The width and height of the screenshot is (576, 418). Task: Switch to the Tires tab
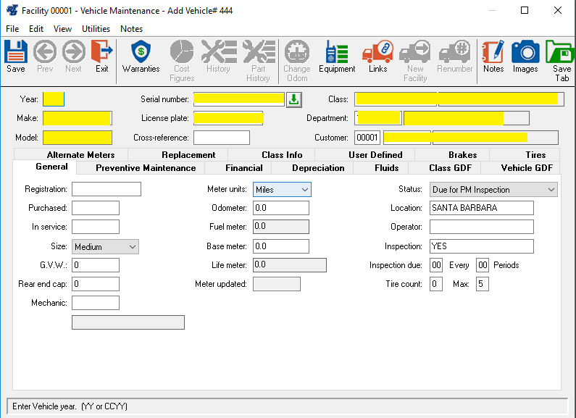click(x=535, y=155)
